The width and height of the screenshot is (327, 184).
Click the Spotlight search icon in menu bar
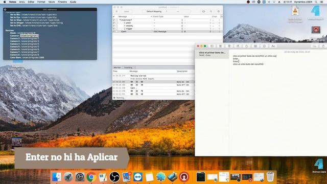click(x=316, y=2)
